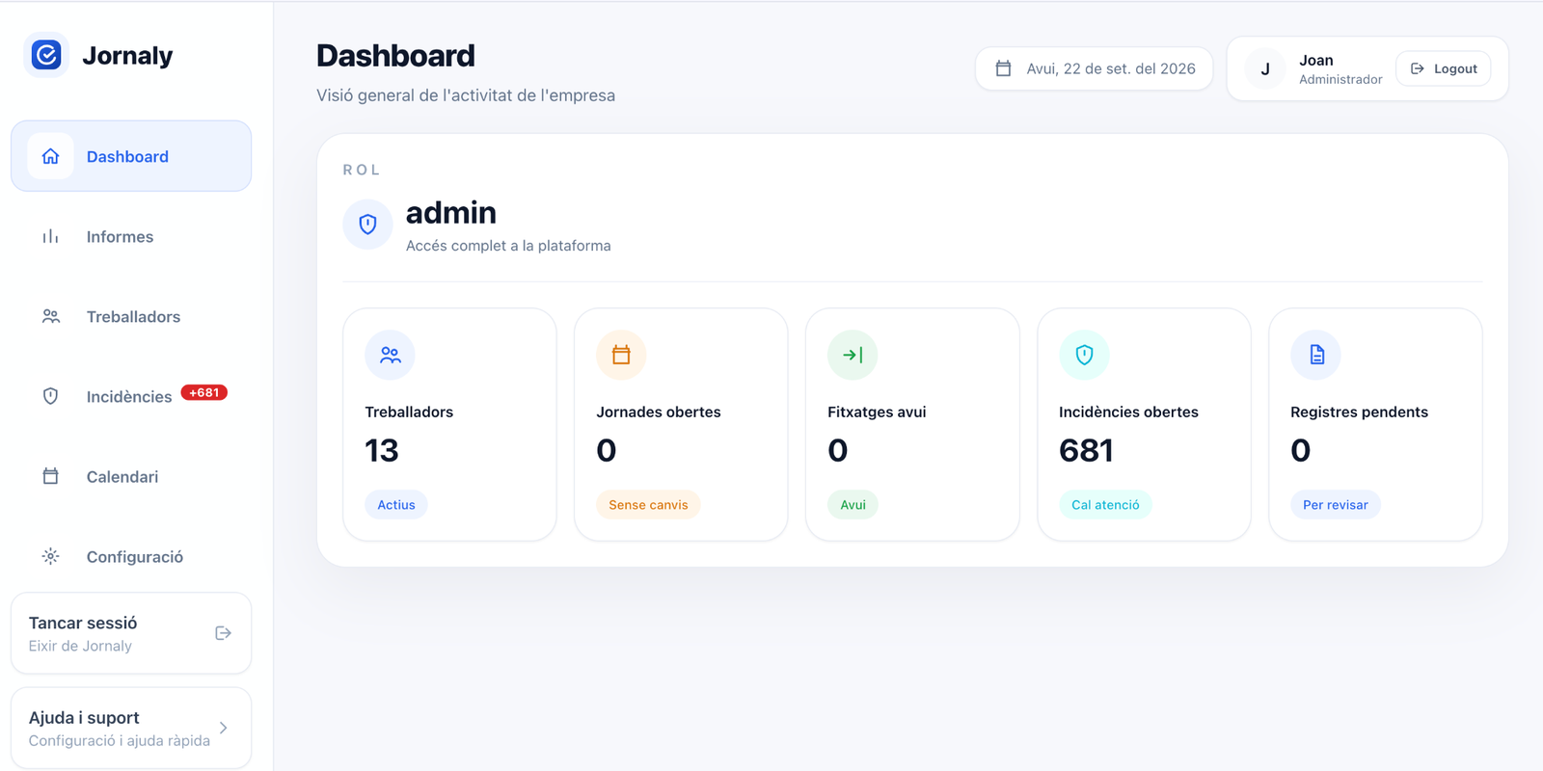Click the bar chart icon for Informes
Image resolution: width=1543 pixels, height=771 pixels.
click(x=51, y=236)
